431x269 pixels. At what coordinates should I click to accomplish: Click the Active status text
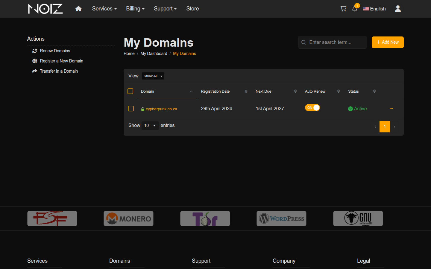[360, 109]
